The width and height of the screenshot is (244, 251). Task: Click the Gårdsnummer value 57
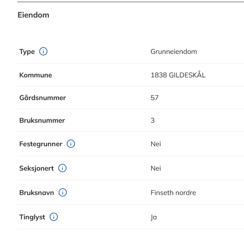[x=155, y=98]
